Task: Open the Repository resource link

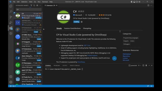Action: pyautogui.click(x=126, y=56)
